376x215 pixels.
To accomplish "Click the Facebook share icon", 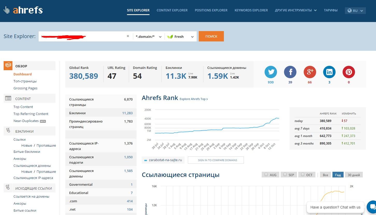I will click(290, 72).
